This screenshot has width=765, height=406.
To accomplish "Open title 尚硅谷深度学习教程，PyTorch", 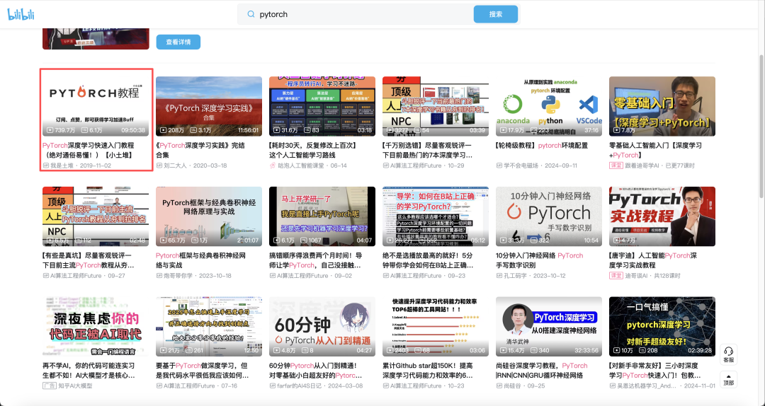I will point(542,371).
